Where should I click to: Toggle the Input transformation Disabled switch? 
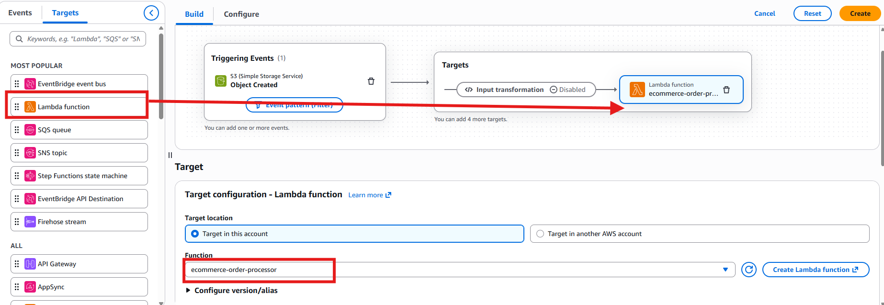(567, 90)
